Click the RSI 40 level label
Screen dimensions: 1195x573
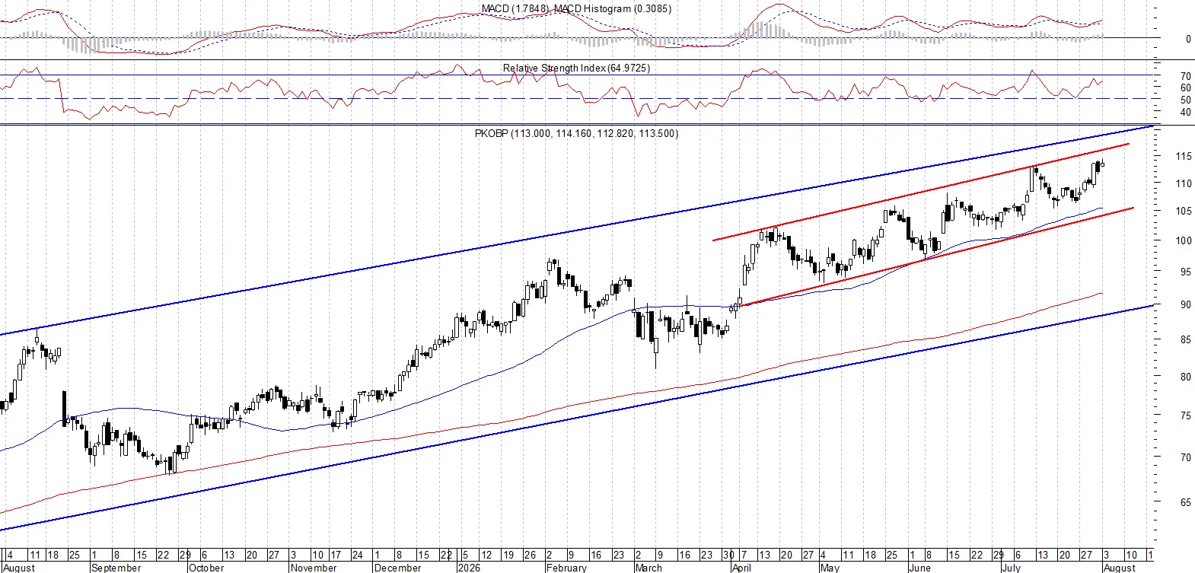1186,112
